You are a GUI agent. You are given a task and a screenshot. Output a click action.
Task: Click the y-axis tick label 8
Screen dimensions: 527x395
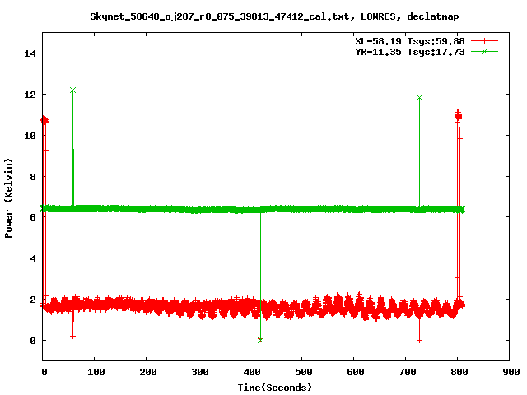33,177
